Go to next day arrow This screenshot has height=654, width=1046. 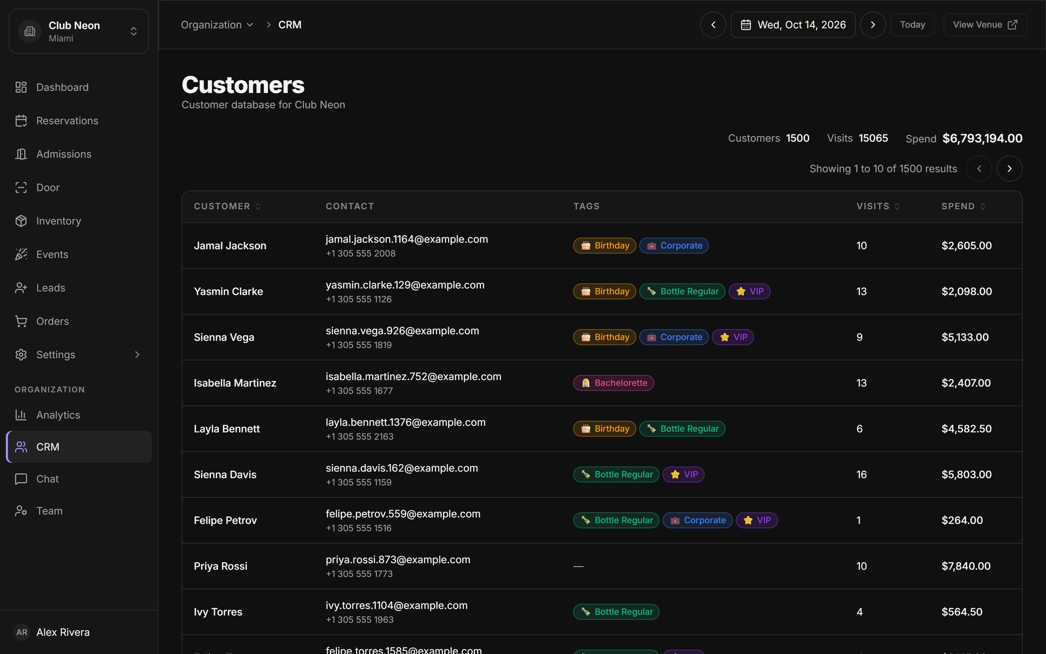873,25
